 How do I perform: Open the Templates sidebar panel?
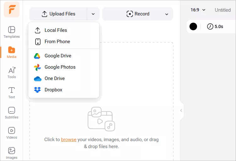point(12,32)
